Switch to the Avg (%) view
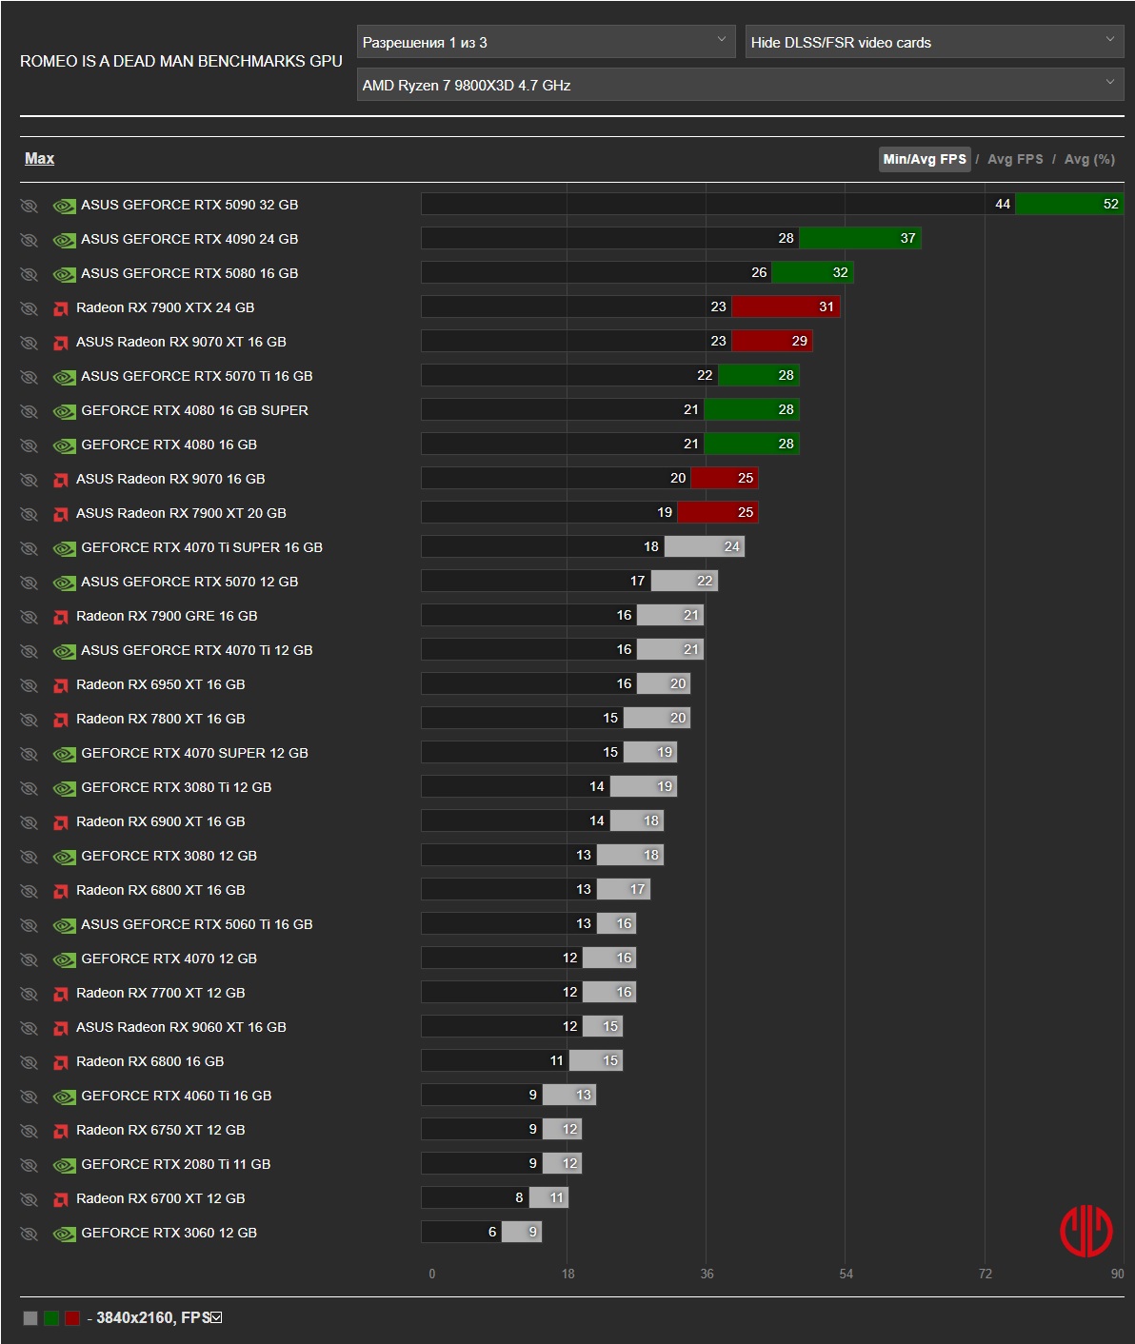This screenshot has height=1344, width=1135. point(1089,159)
